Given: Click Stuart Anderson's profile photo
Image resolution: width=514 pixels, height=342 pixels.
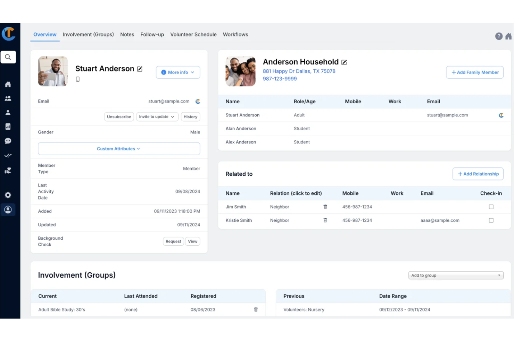Looking at the screenshot, I should pos(53,71).
